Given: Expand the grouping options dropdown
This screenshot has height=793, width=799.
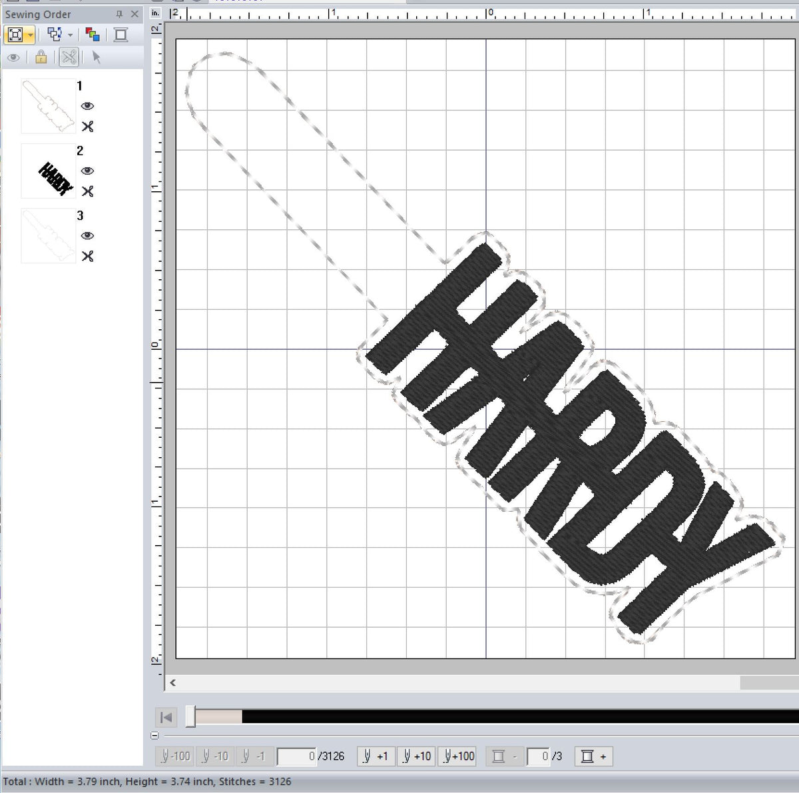Looking at the screenshot, I should [x=70, y=35].
